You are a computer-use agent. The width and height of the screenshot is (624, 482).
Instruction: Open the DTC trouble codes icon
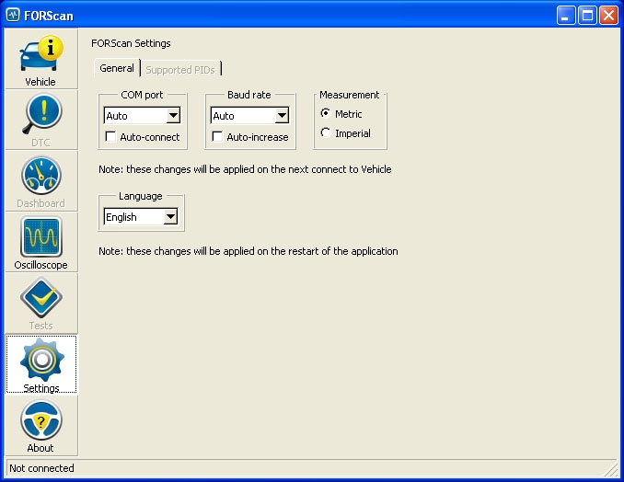point(40,114)
